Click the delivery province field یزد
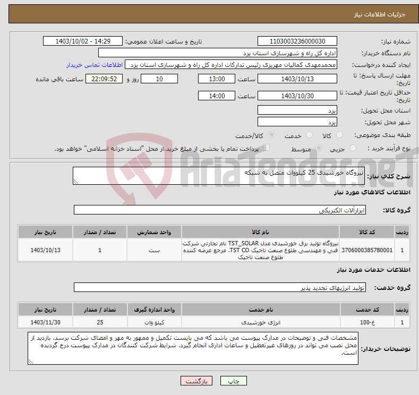The height and width of the screenshot is (395, 419). coord(297,110)
